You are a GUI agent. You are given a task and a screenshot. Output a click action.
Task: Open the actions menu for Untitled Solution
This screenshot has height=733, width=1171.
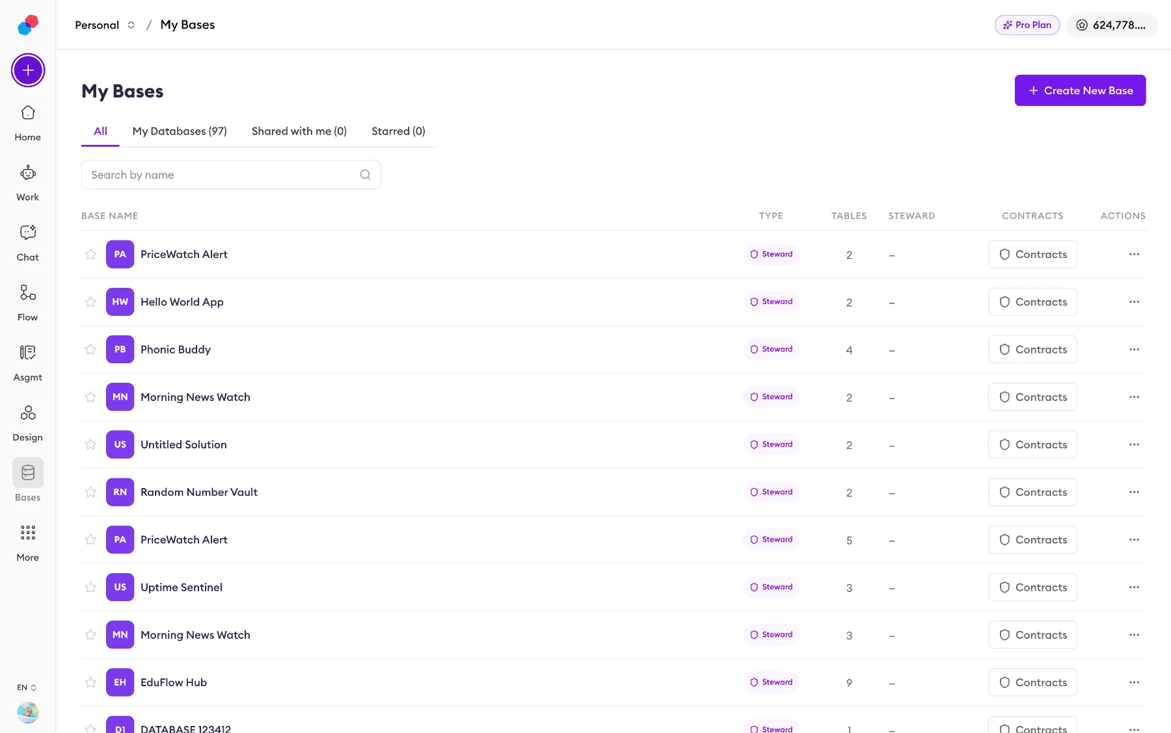click(x=1134, y=444)
